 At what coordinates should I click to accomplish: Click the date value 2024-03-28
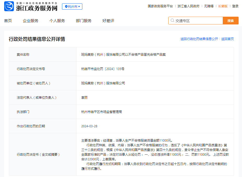89,126
